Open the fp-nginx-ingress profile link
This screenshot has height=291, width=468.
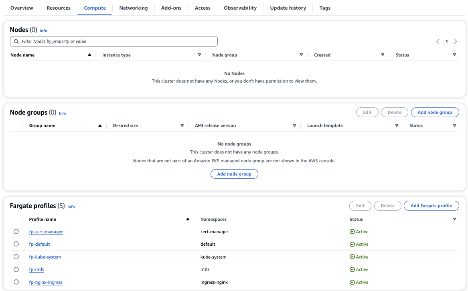pos(46,282)
